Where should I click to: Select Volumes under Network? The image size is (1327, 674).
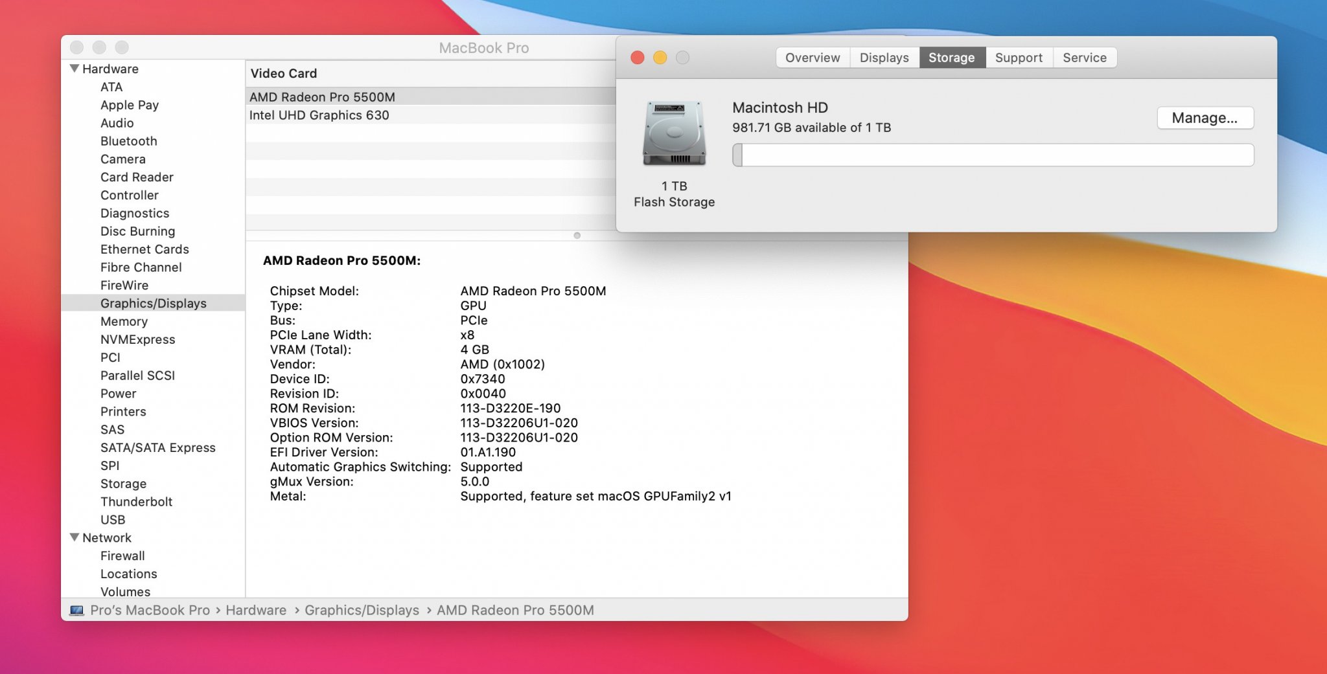(x=125, y=591)
